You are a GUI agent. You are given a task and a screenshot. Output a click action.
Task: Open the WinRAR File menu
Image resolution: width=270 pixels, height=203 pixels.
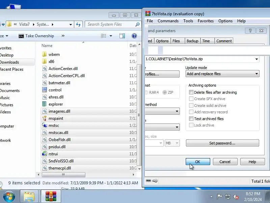coord(150,21)
